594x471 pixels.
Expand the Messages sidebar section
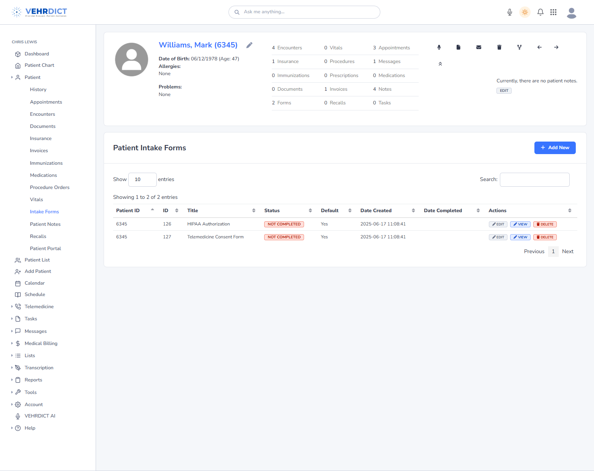point(36,331)
